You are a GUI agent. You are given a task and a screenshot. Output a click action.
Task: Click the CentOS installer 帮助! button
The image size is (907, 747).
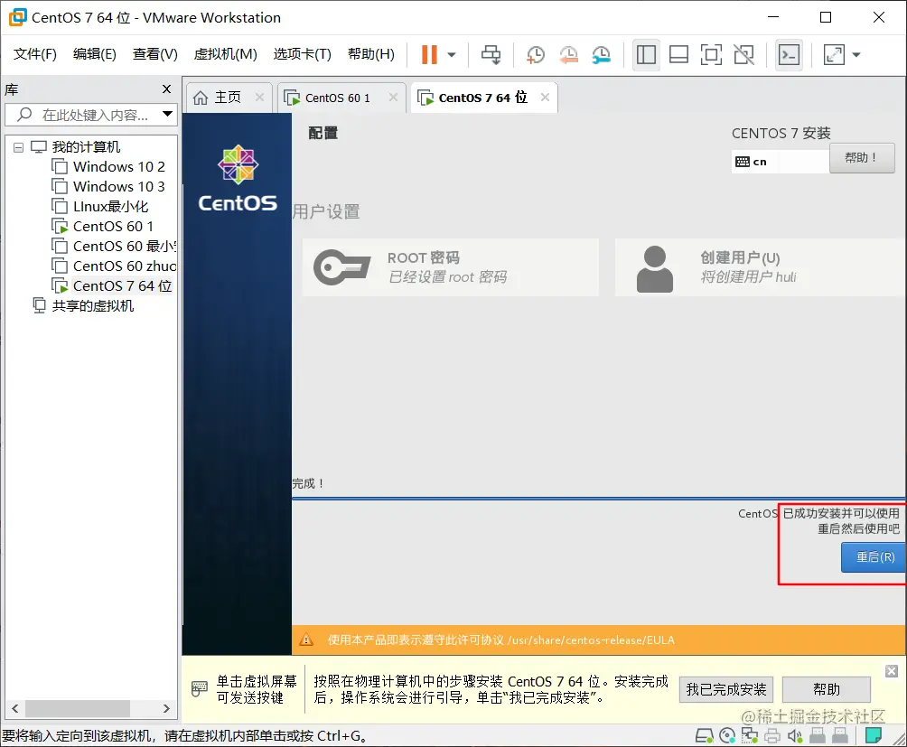click(862, 158)
